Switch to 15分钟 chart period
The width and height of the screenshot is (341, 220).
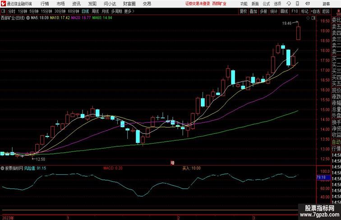point(46,11)
